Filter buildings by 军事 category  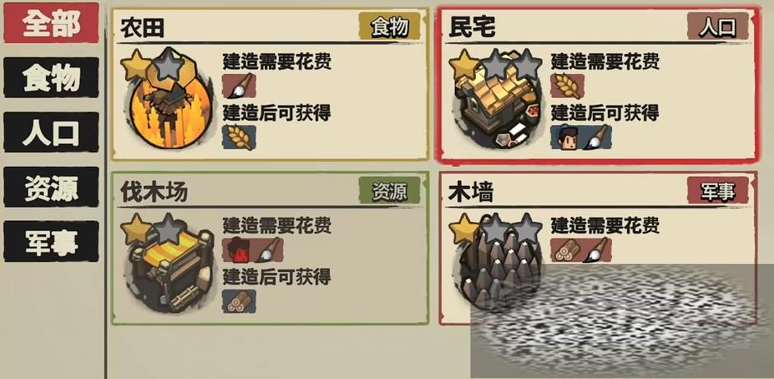tap(51, 242)
